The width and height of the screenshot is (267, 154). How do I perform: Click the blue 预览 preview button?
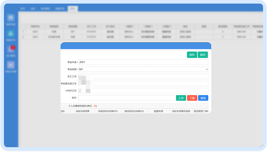(203, 98)
